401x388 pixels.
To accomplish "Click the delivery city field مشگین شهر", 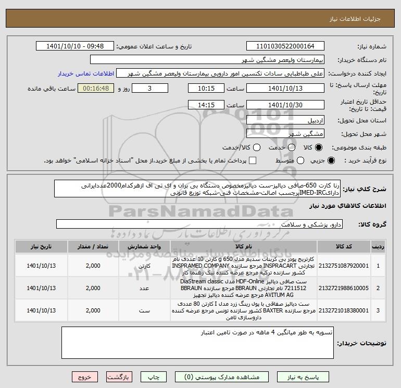I will click(285, 133).
